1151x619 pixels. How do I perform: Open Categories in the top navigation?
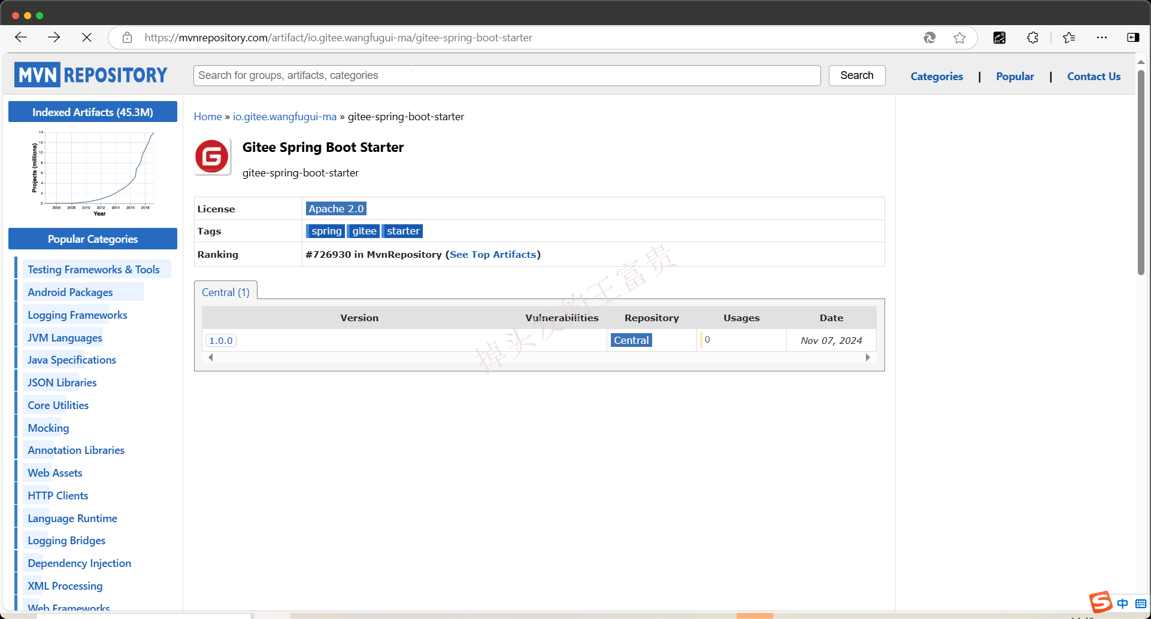pos(937,77)
